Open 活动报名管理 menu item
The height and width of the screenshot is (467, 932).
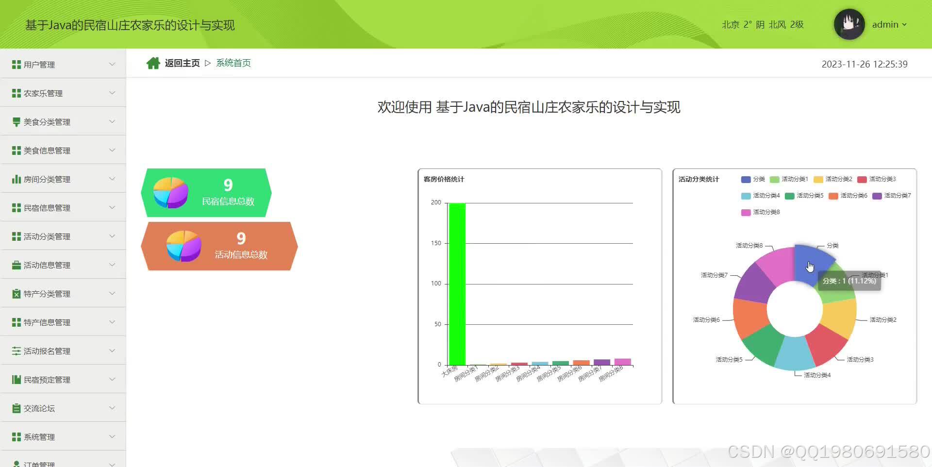[x=63, y=350]
